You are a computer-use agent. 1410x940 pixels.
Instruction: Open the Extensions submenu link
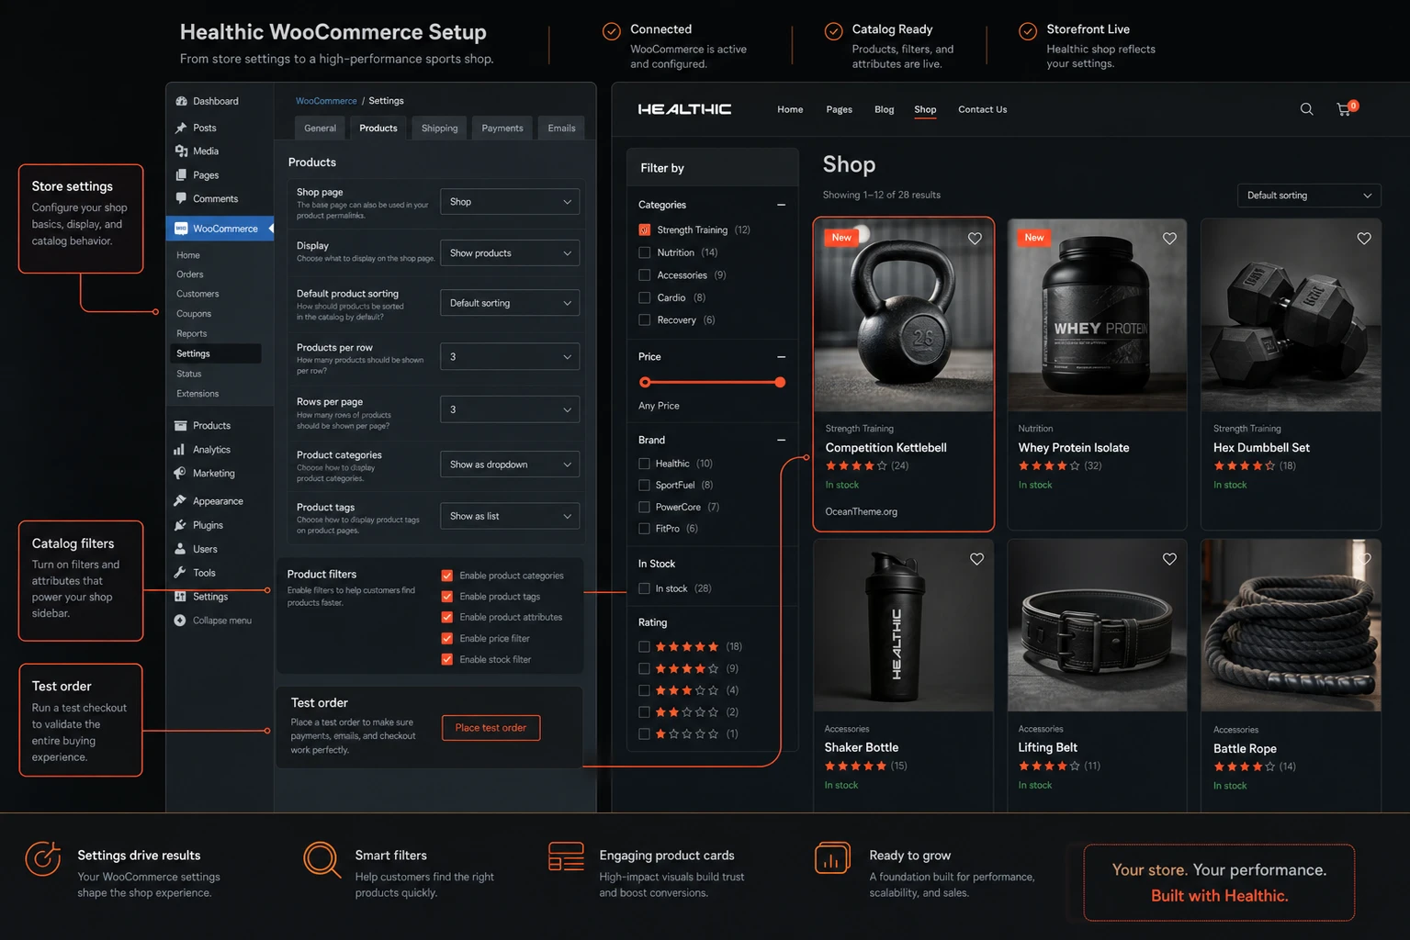coord(197,394)
